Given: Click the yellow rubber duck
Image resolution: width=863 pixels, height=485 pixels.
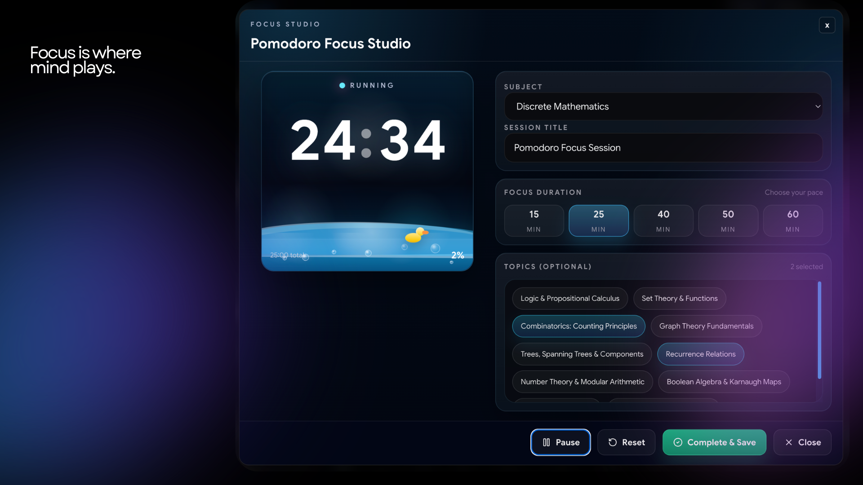Looking at the screenshot, I should point(416,235).
